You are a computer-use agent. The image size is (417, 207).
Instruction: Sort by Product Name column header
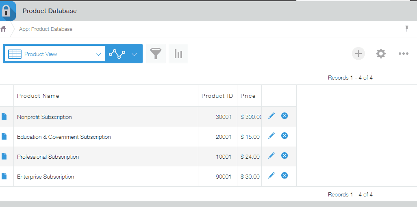[x=38, y=96]
